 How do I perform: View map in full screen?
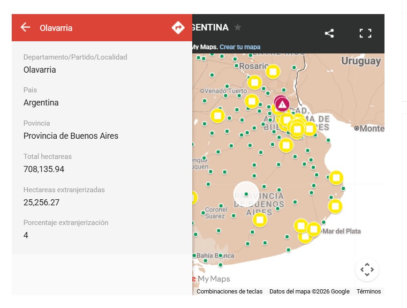(365, 33)
